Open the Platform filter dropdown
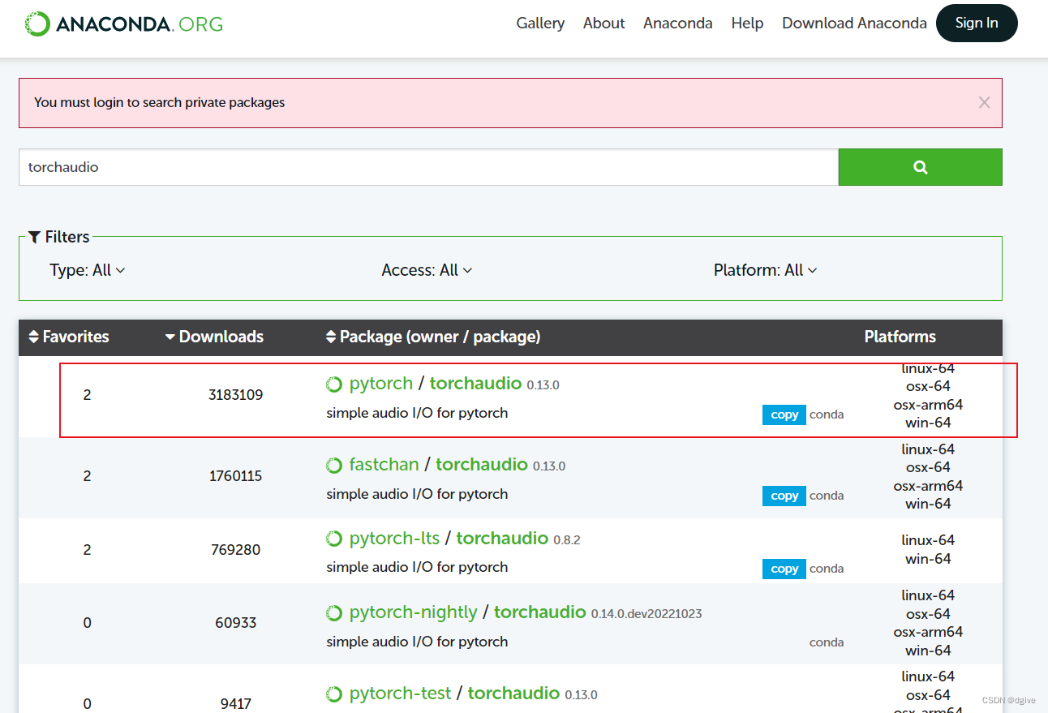The image size is (1048, 713). [x=765, y=270]
